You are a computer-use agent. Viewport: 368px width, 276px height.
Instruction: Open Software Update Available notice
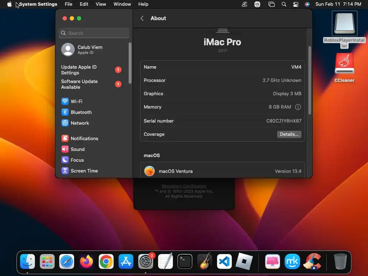(x=91, y=84)
